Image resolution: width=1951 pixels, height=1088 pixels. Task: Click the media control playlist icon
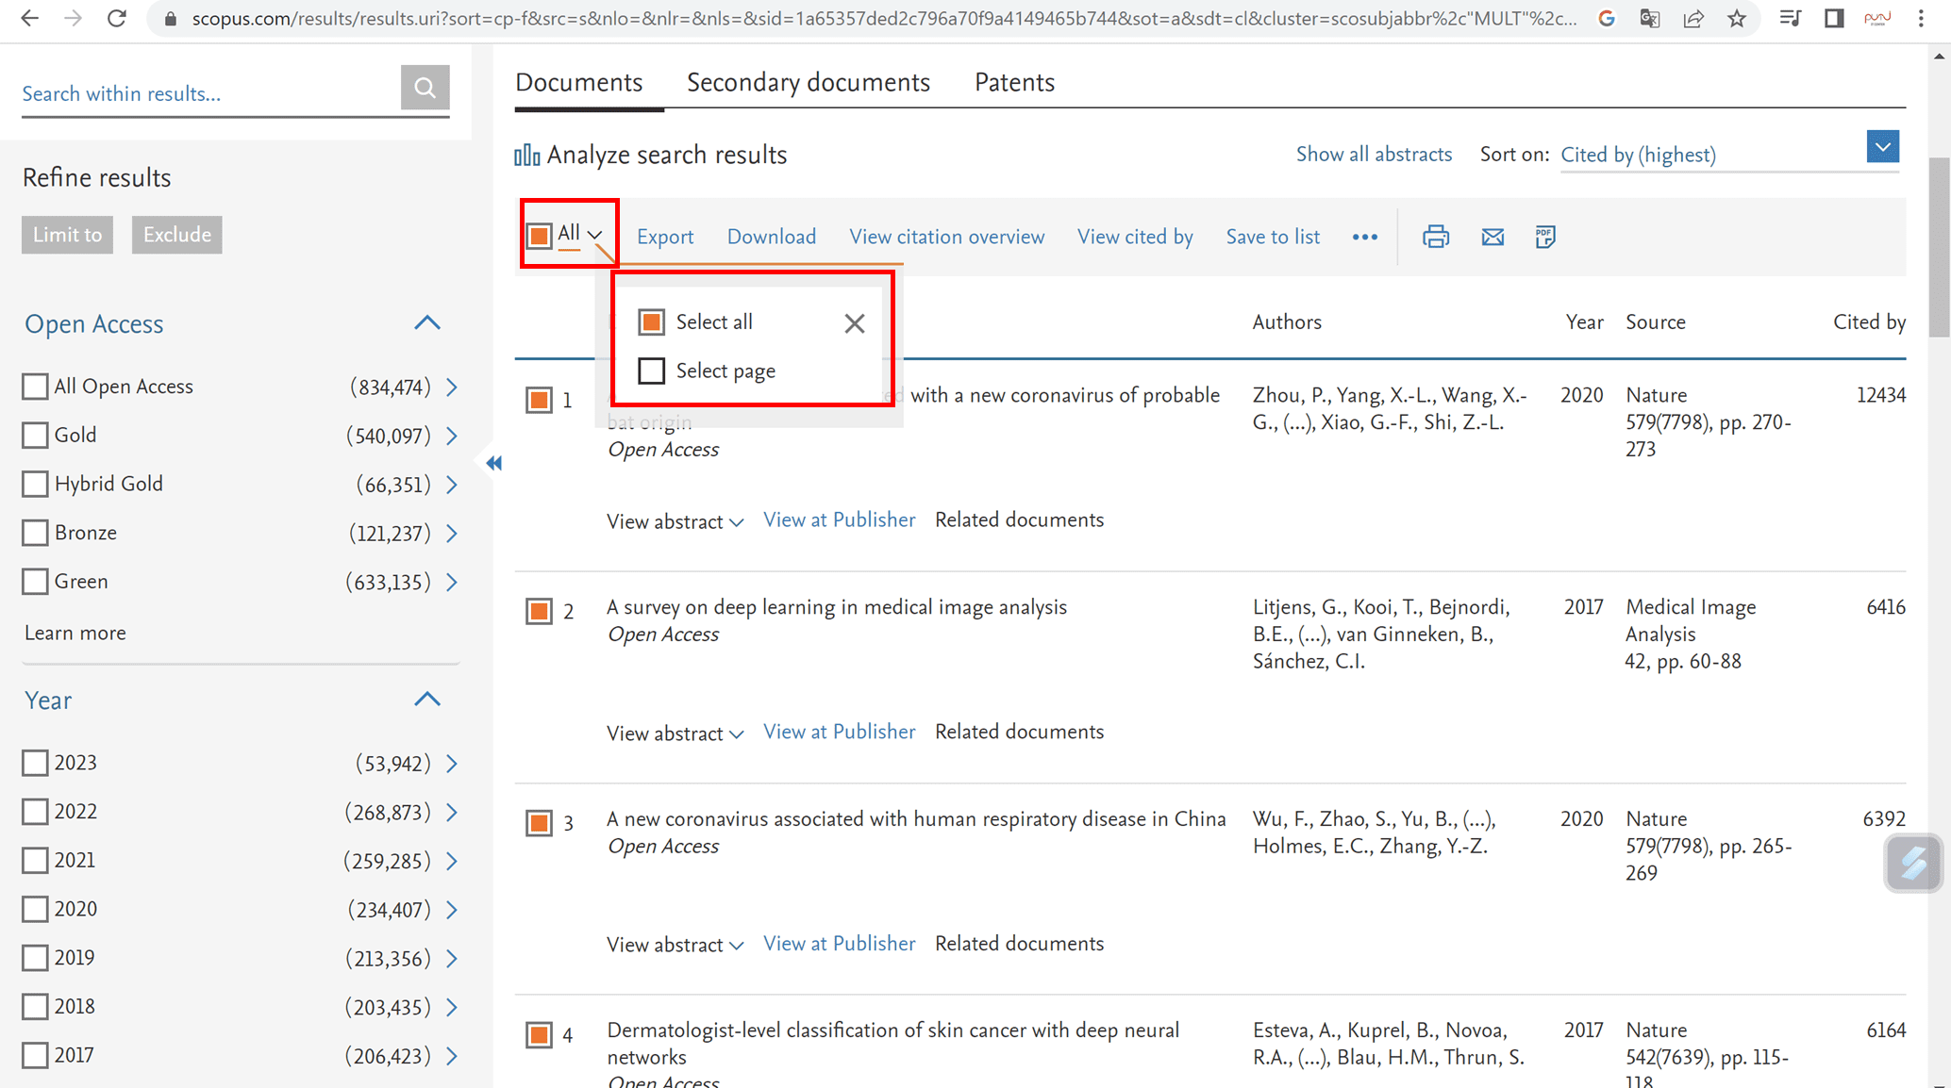[x=1790, y=18]
